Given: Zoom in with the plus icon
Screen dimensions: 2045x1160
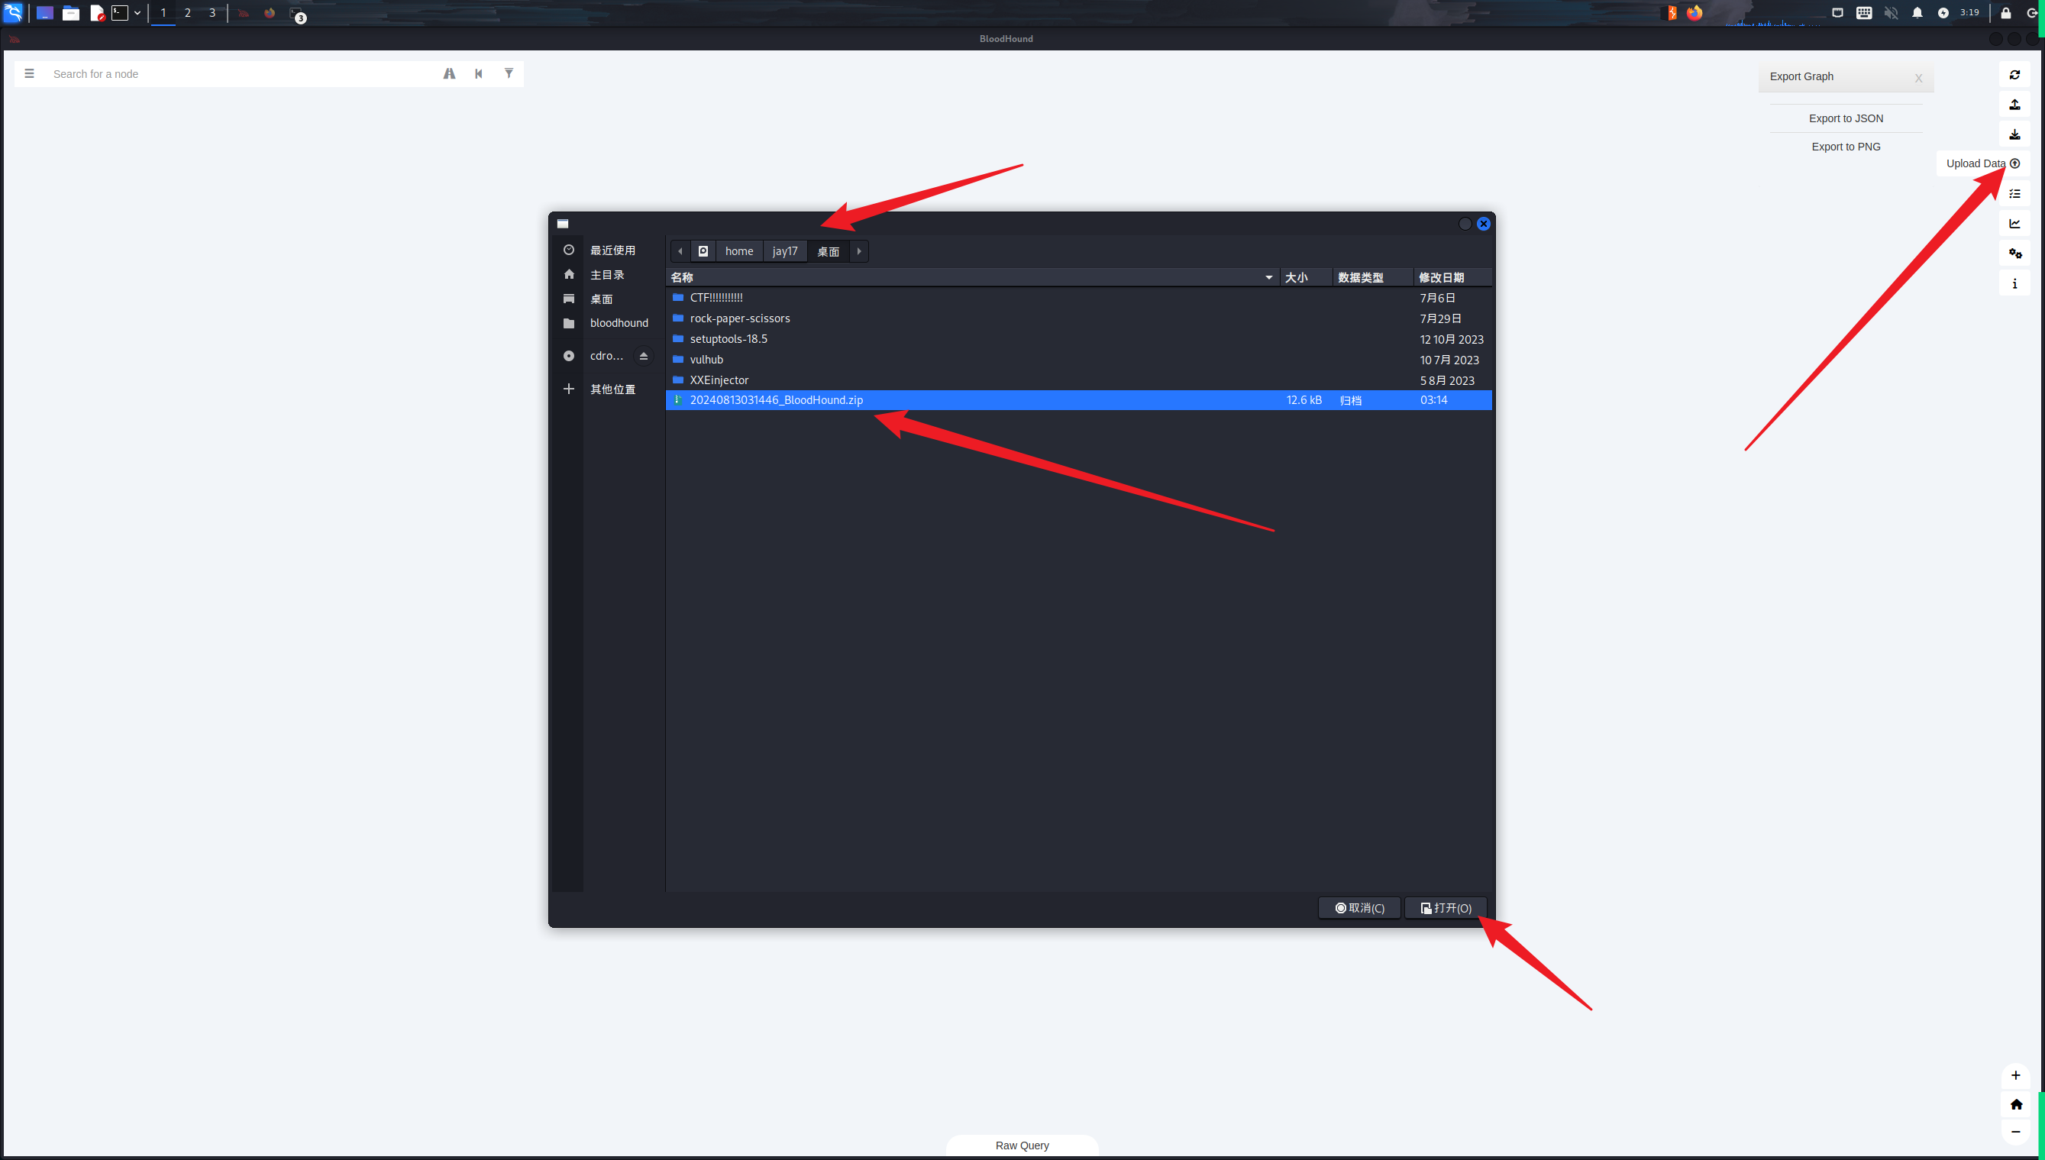Looking at the screenshot, I should pyautogui.click(x=2015, y=1074).
